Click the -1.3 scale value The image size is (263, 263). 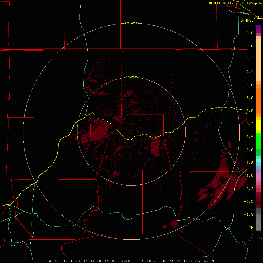click(249, 214)
